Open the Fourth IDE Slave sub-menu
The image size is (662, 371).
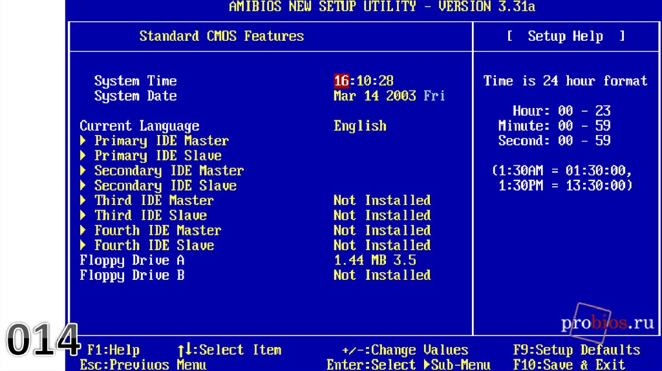coord(154,245)
